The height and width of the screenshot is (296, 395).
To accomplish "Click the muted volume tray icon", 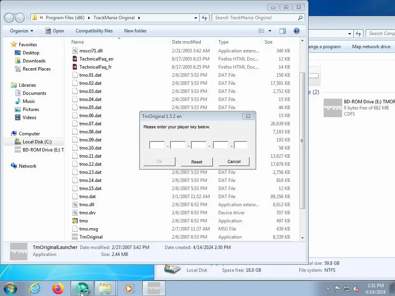I will [356, 289].
